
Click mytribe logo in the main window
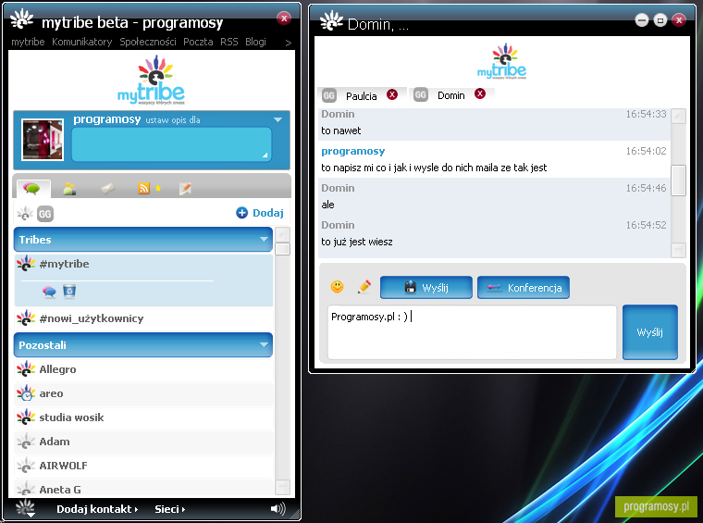click(151, 81)
